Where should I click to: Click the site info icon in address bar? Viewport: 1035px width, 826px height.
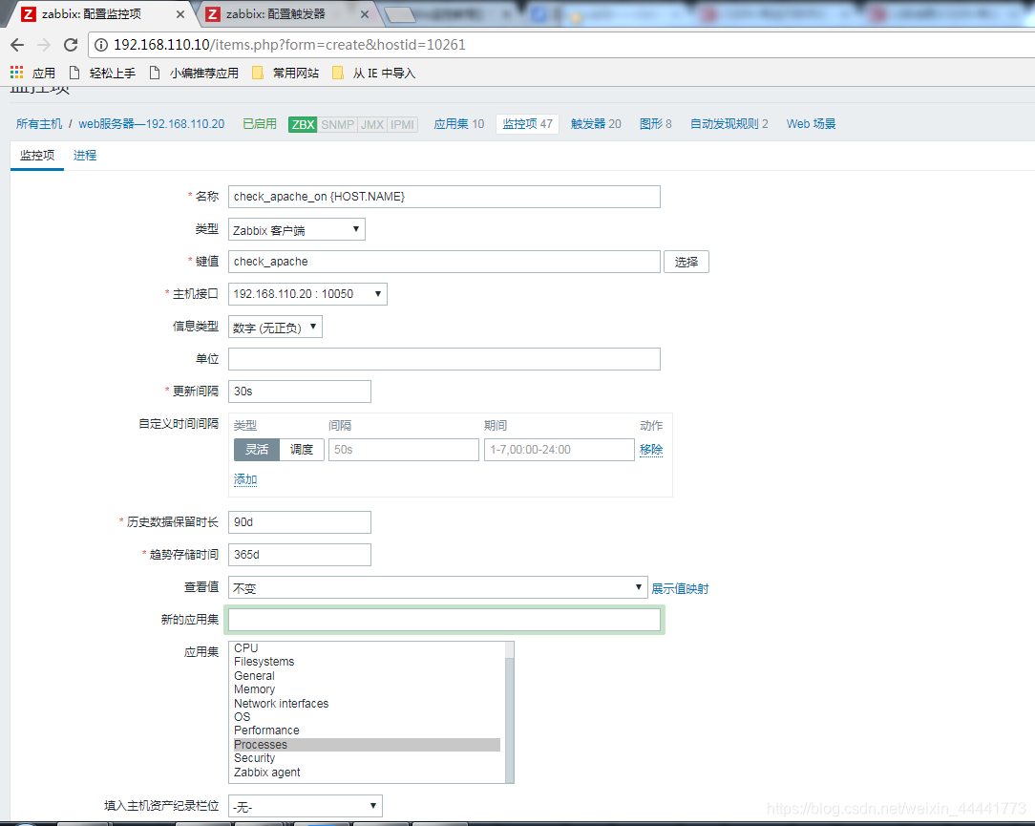[101, 45]
